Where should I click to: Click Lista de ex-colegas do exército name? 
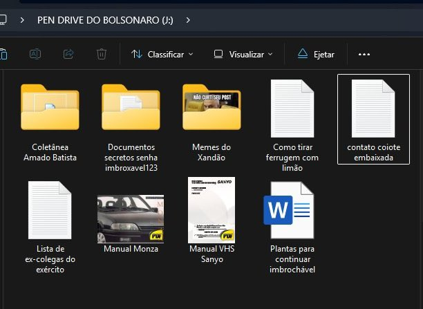coord(50,259)
